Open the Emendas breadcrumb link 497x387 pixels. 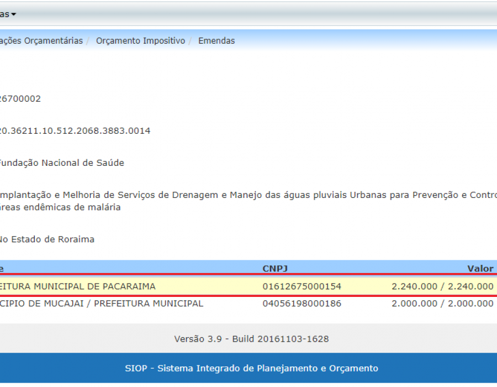[x=216, y=41]
